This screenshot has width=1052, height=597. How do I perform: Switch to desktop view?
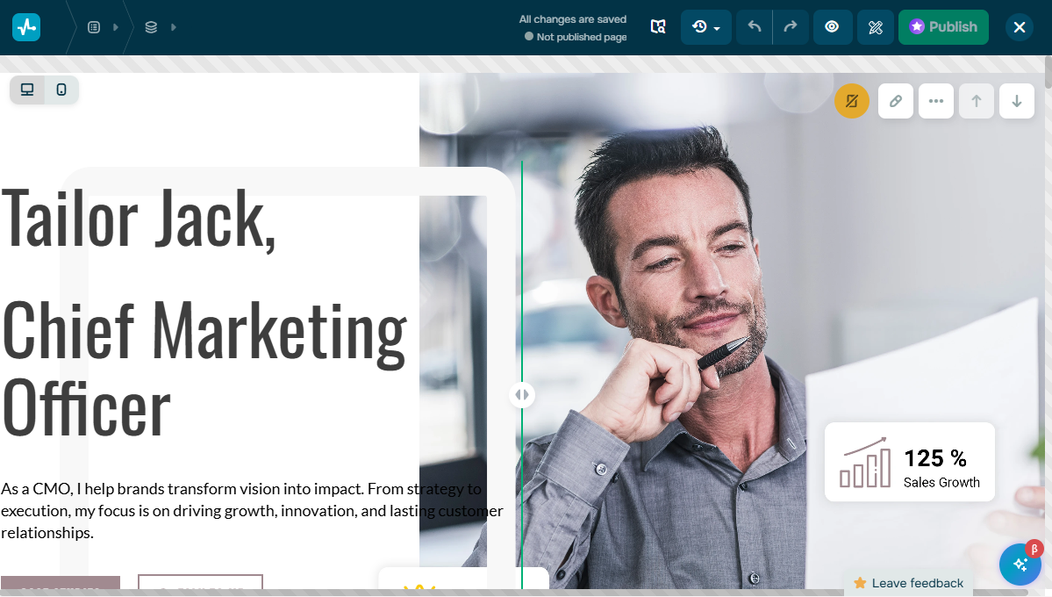[x=27, y=90]
